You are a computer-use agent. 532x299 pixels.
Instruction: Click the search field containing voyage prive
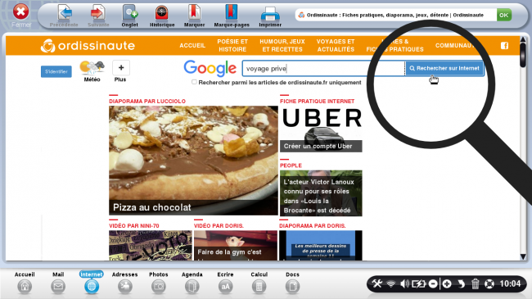(x=323, y=69)
